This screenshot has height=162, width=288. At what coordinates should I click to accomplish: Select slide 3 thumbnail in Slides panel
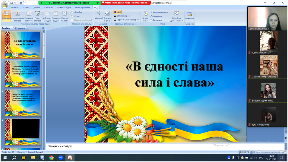pos(23,103)
